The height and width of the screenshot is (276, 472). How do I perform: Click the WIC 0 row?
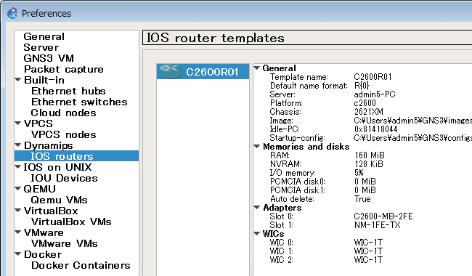362,243
